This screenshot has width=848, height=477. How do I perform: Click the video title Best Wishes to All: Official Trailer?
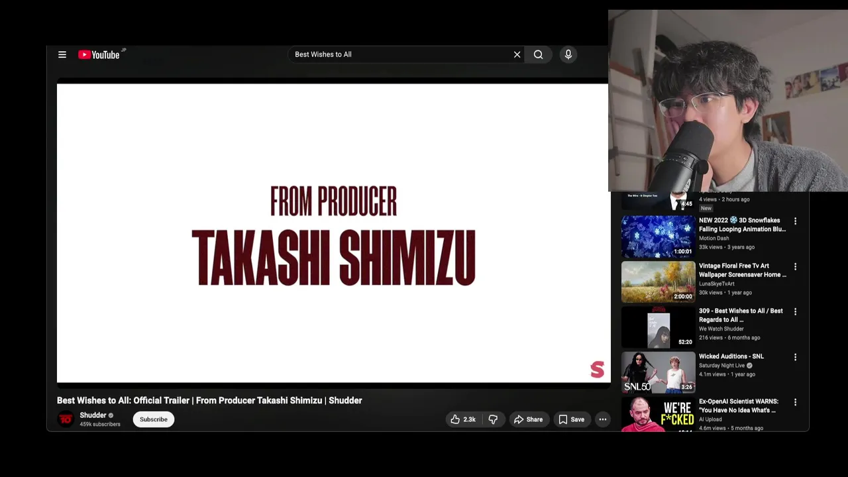[x=209, y=401]
